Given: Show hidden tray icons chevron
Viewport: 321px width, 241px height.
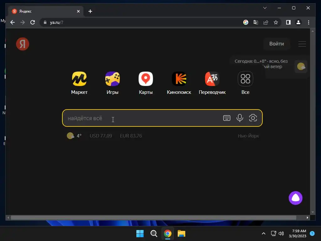Looking at the screenshot, I should pos(264,233).
